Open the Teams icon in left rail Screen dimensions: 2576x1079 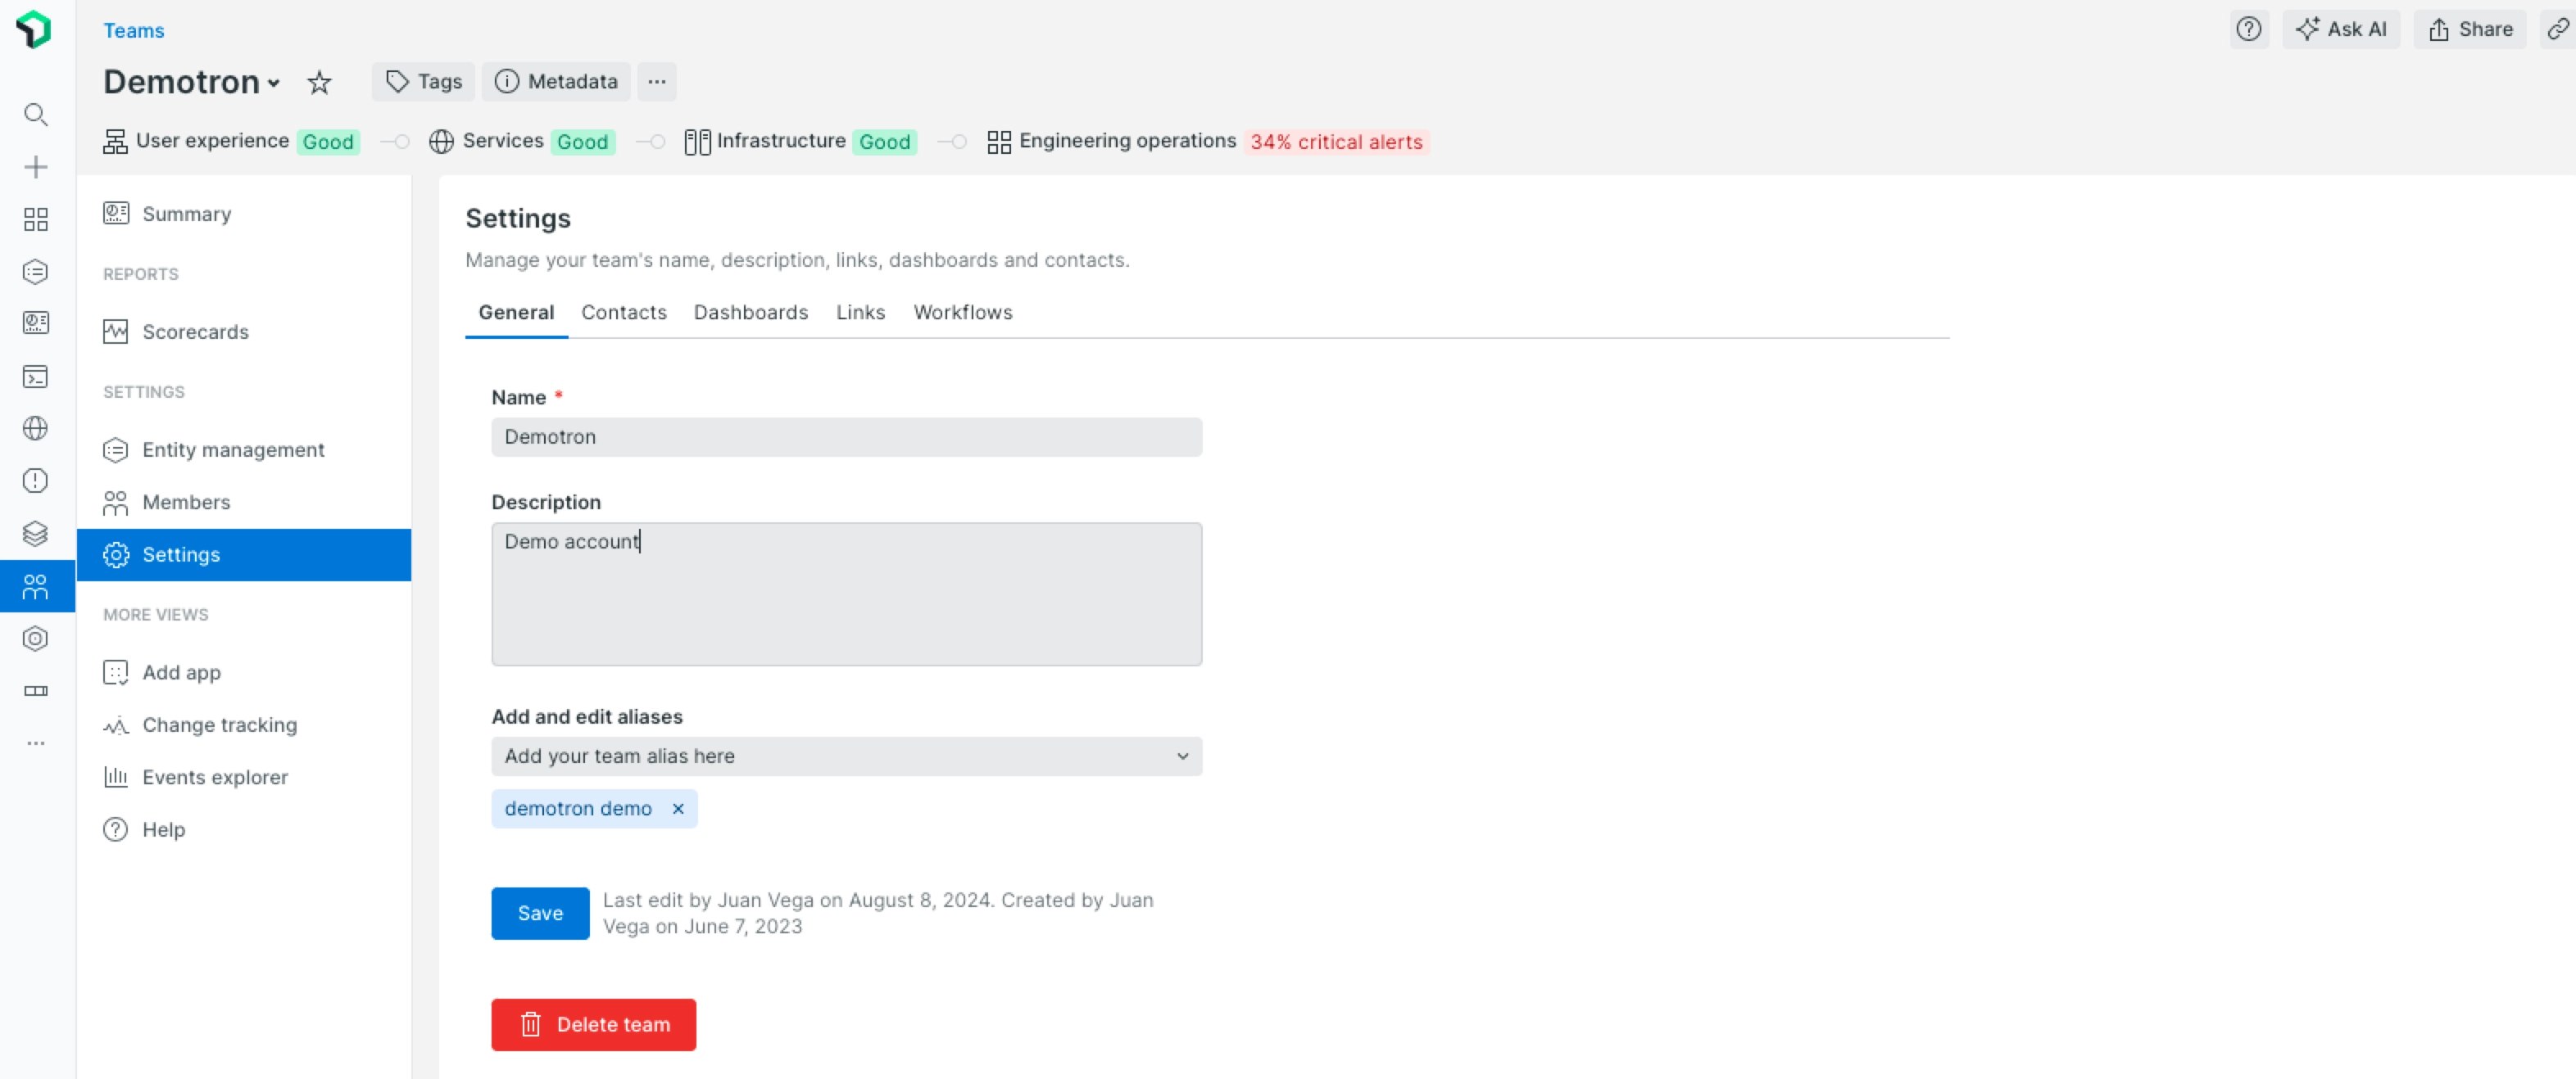tap(36, 586)
